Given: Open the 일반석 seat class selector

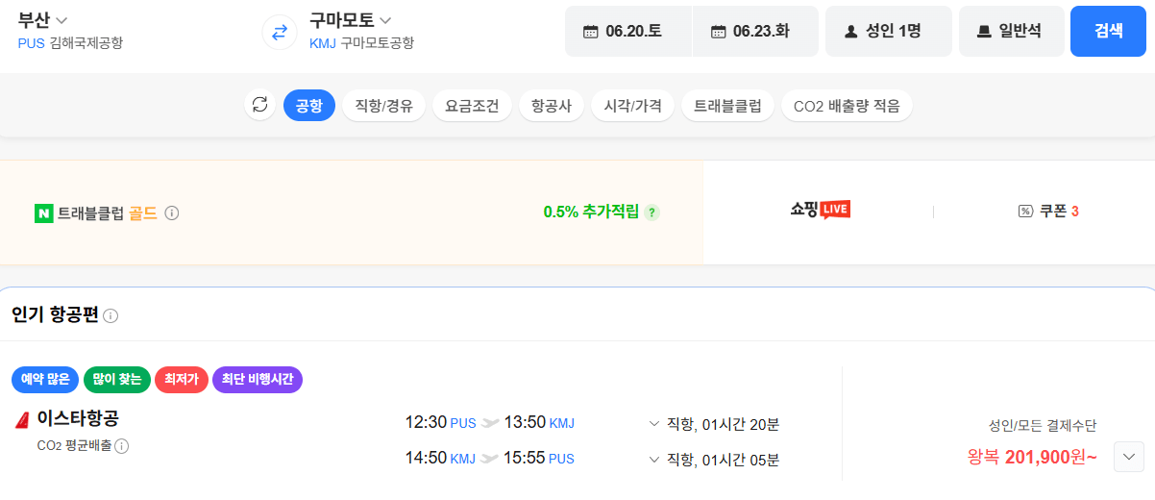Looking at the screenshot, I should 1012,32.
